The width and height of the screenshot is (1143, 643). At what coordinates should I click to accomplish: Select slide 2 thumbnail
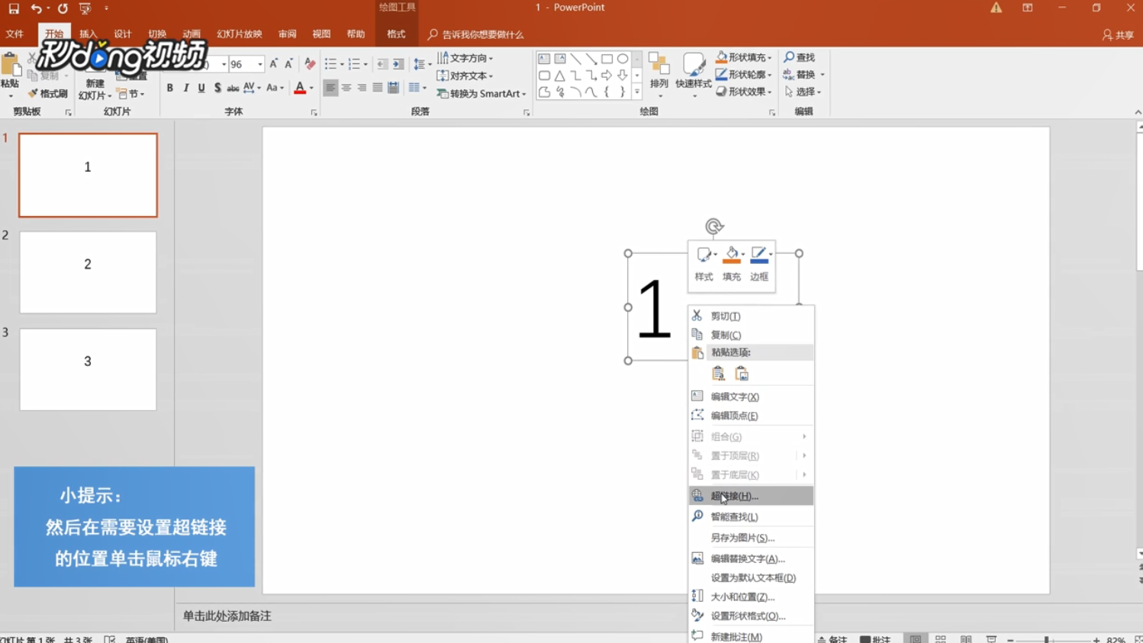pos(88,272)
